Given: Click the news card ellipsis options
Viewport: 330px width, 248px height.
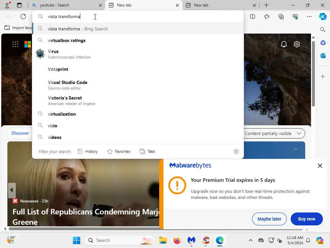Looking at the screenshot, I should point(296,149).
